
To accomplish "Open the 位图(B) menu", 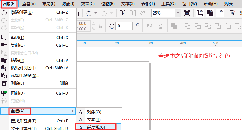I will (108, 4).
